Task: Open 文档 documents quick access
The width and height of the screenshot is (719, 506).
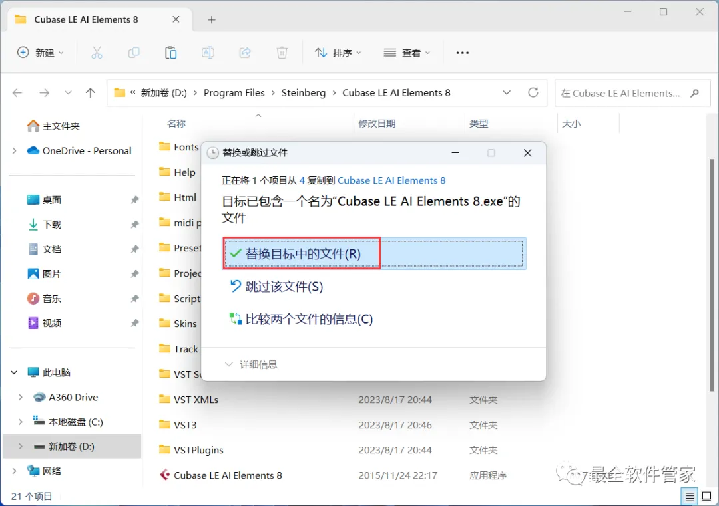Action: (x=45, y=249)
